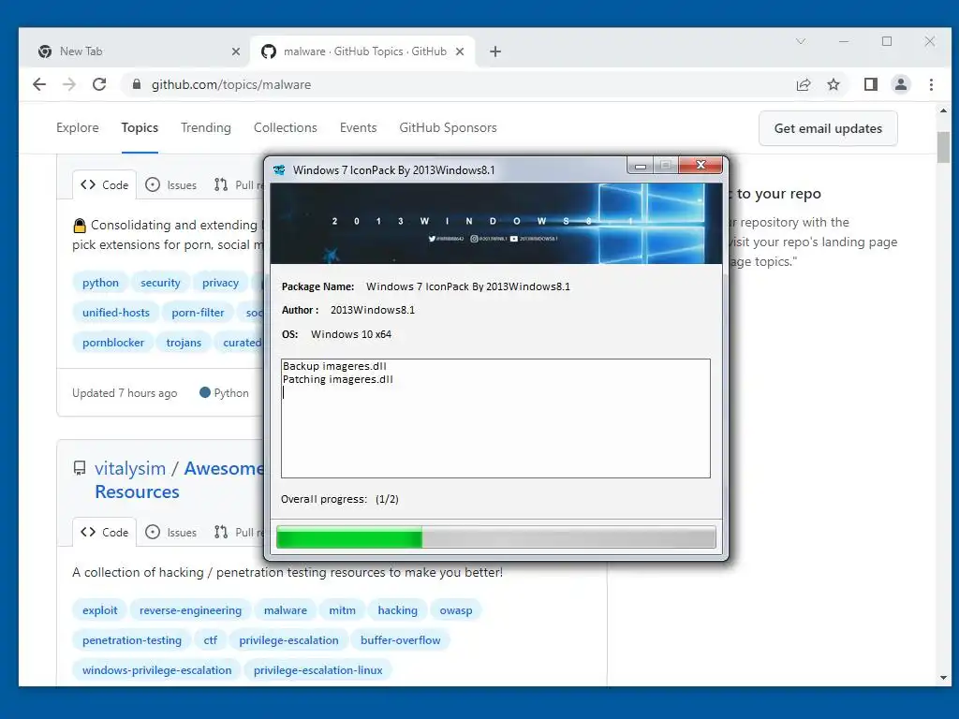The width and height of the screenshot is (959, 719).
Task: Open the Awesome Resources repository link
Action: 180,480
